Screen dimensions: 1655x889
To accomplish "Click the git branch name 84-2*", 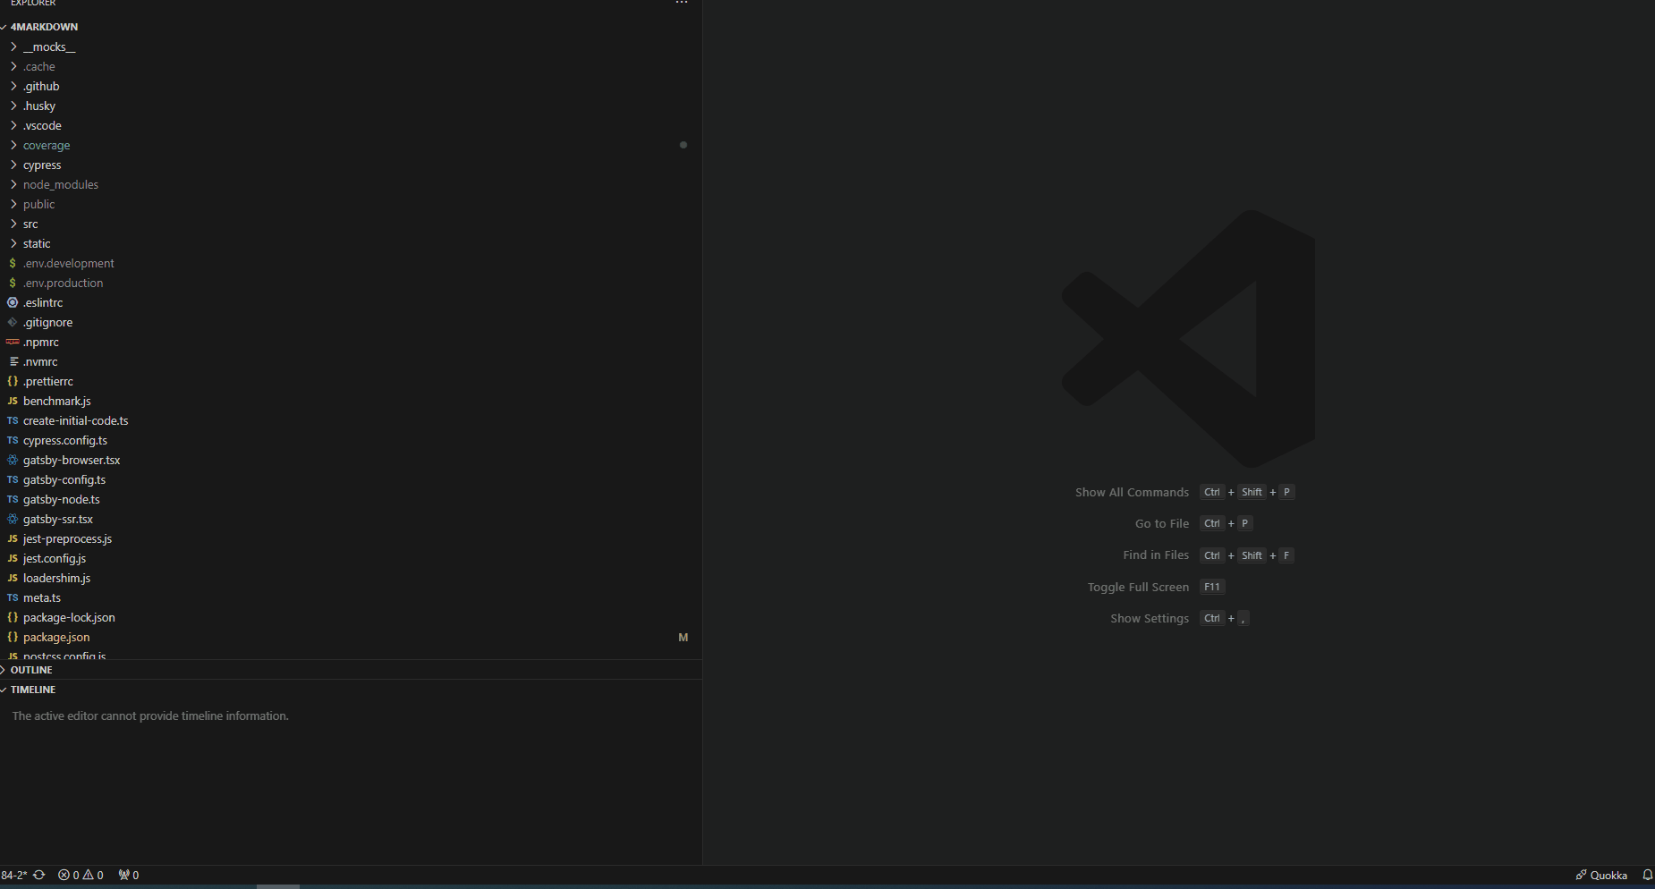I will click(x=14, y=875).
